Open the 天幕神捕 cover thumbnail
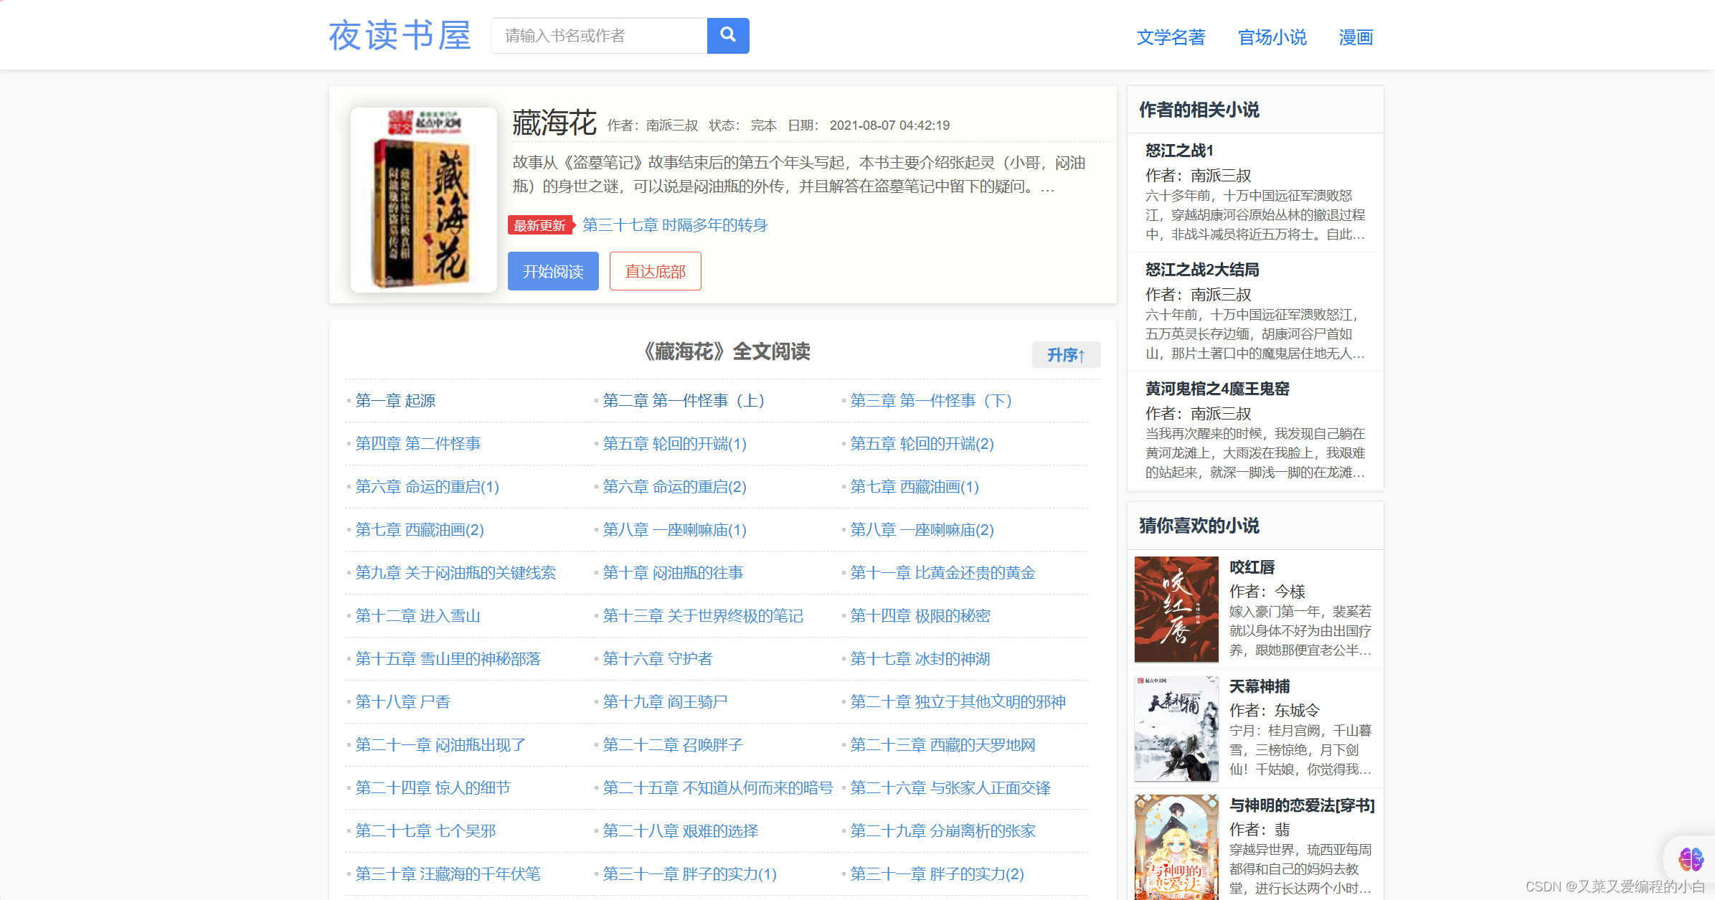 (x=1176, y=728)
